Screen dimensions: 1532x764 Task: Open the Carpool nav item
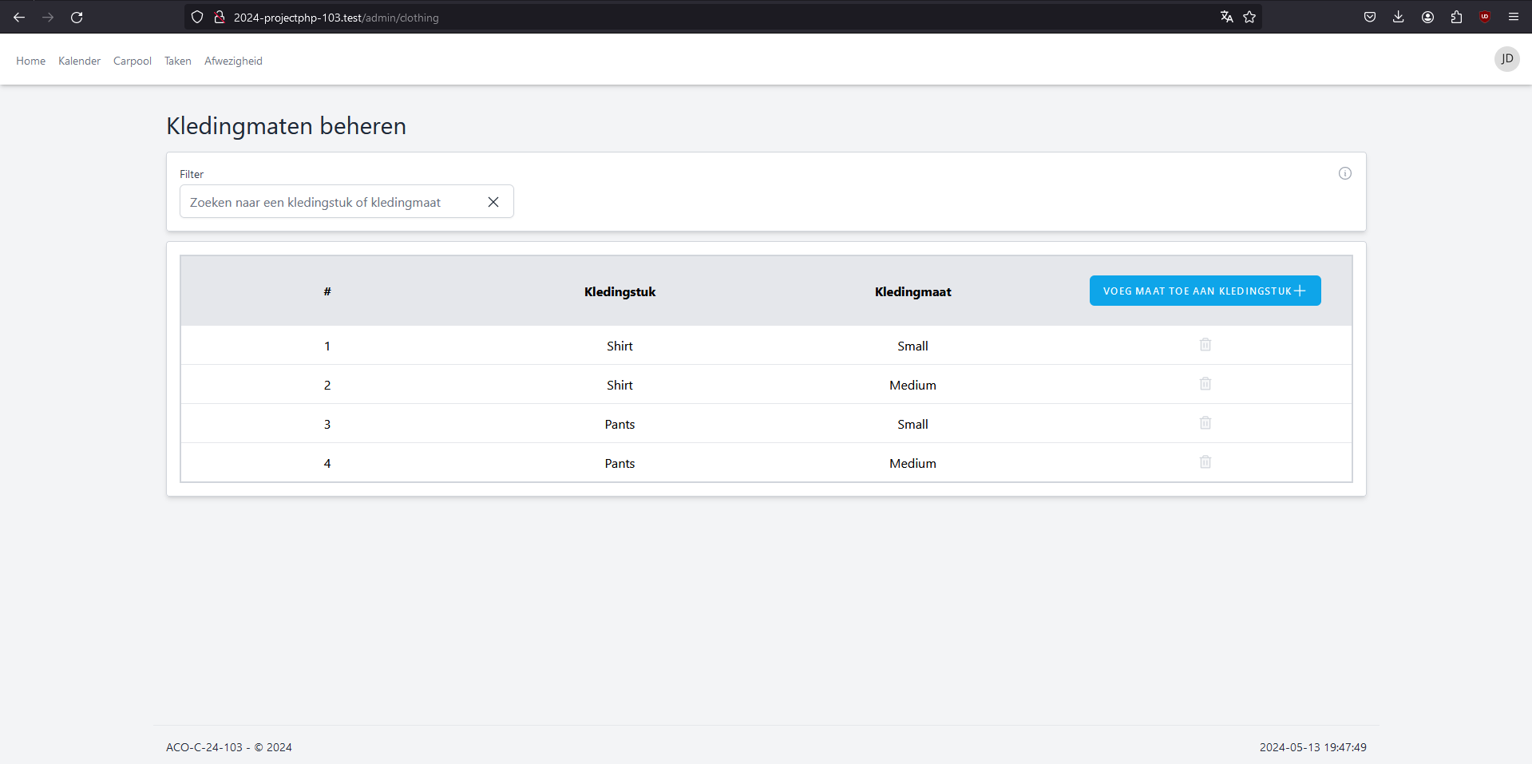(x=132, y=61)
